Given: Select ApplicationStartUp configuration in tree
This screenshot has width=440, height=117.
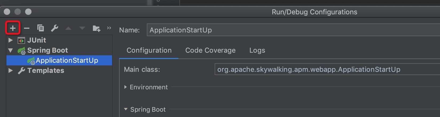Looking at the screenshot, I should tap(67, 60).
